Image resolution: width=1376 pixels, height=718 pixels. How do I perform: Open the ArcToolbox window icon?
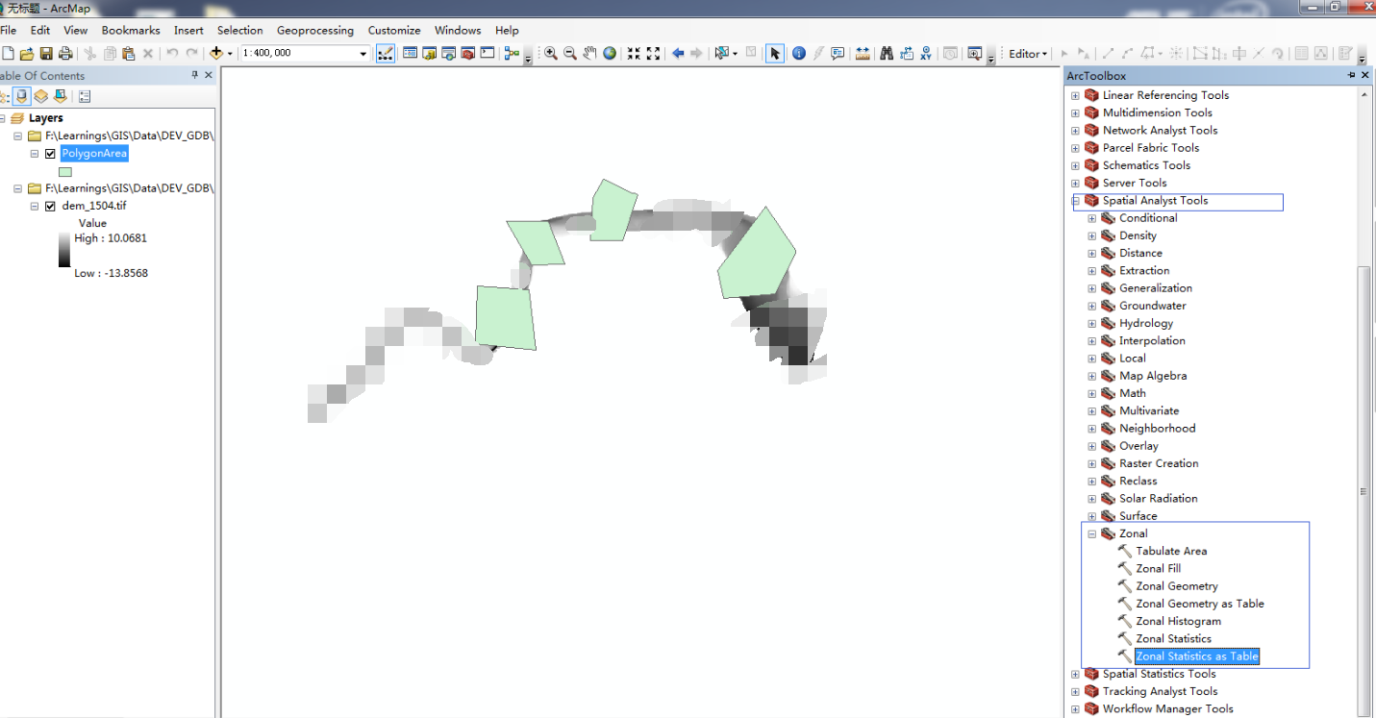[x=467, y=54]
